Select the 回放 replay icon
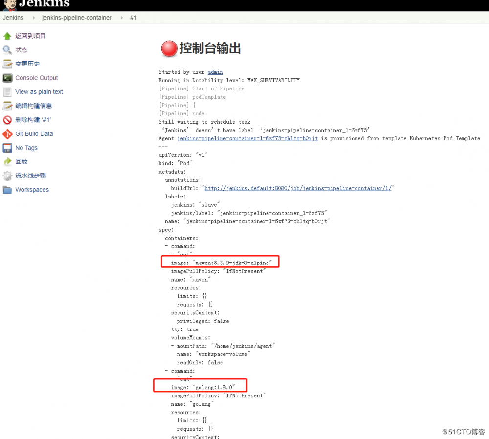This screenshot has height=439, width=489. (x=8, y=161)
